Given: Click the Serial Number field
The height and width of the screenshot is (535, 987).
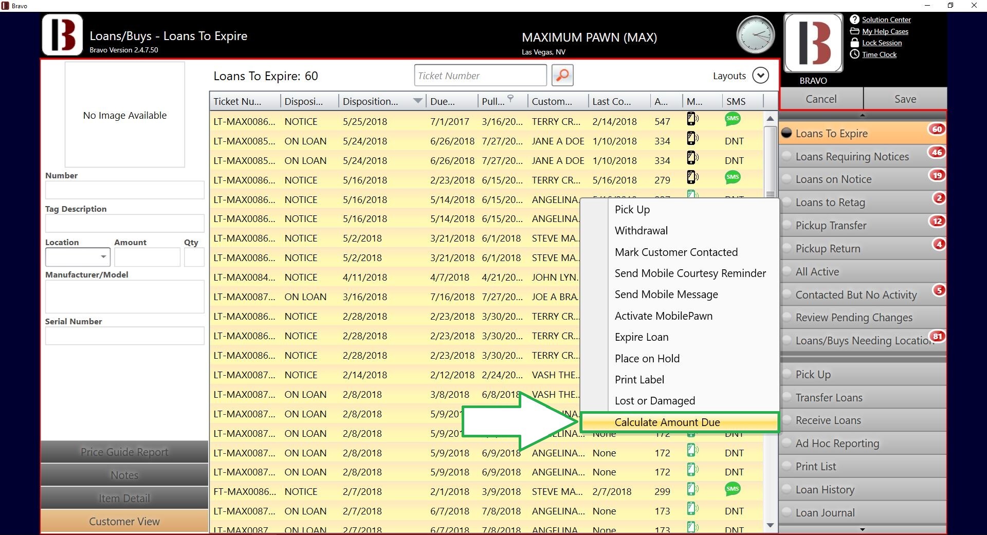Looking at the screenshot, I should click(x=124, y=336).
